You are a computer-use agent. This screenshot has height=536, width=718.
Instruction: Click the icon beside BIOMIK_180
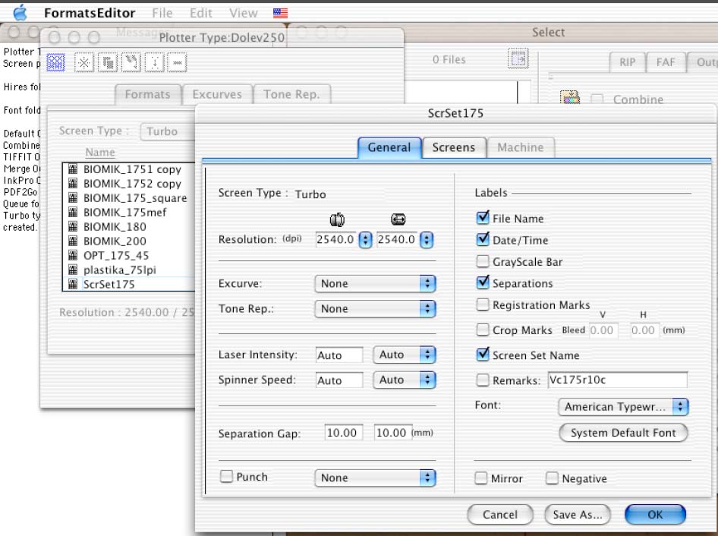[x=73, y=226]
